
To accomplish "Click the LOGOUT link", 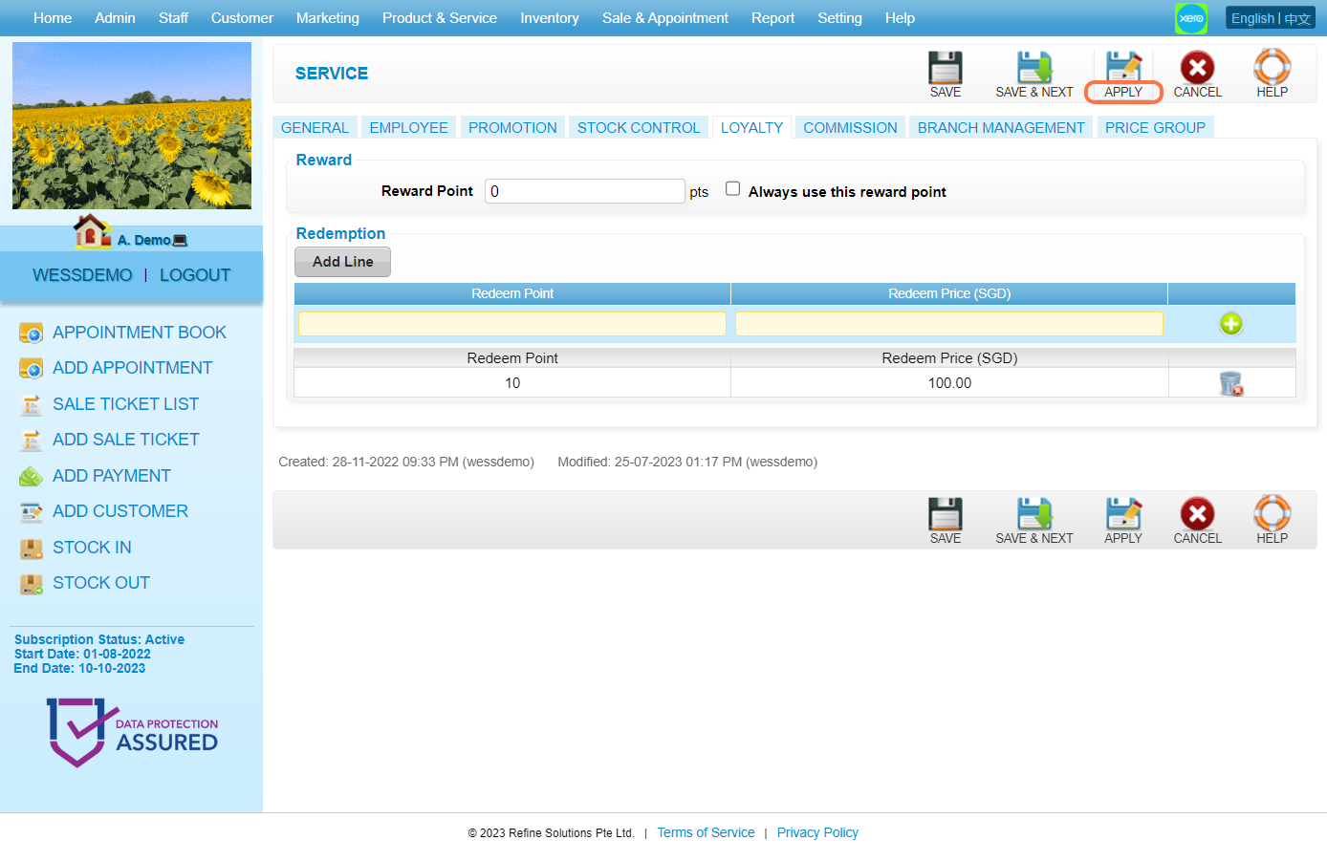I will pos(195,275).
